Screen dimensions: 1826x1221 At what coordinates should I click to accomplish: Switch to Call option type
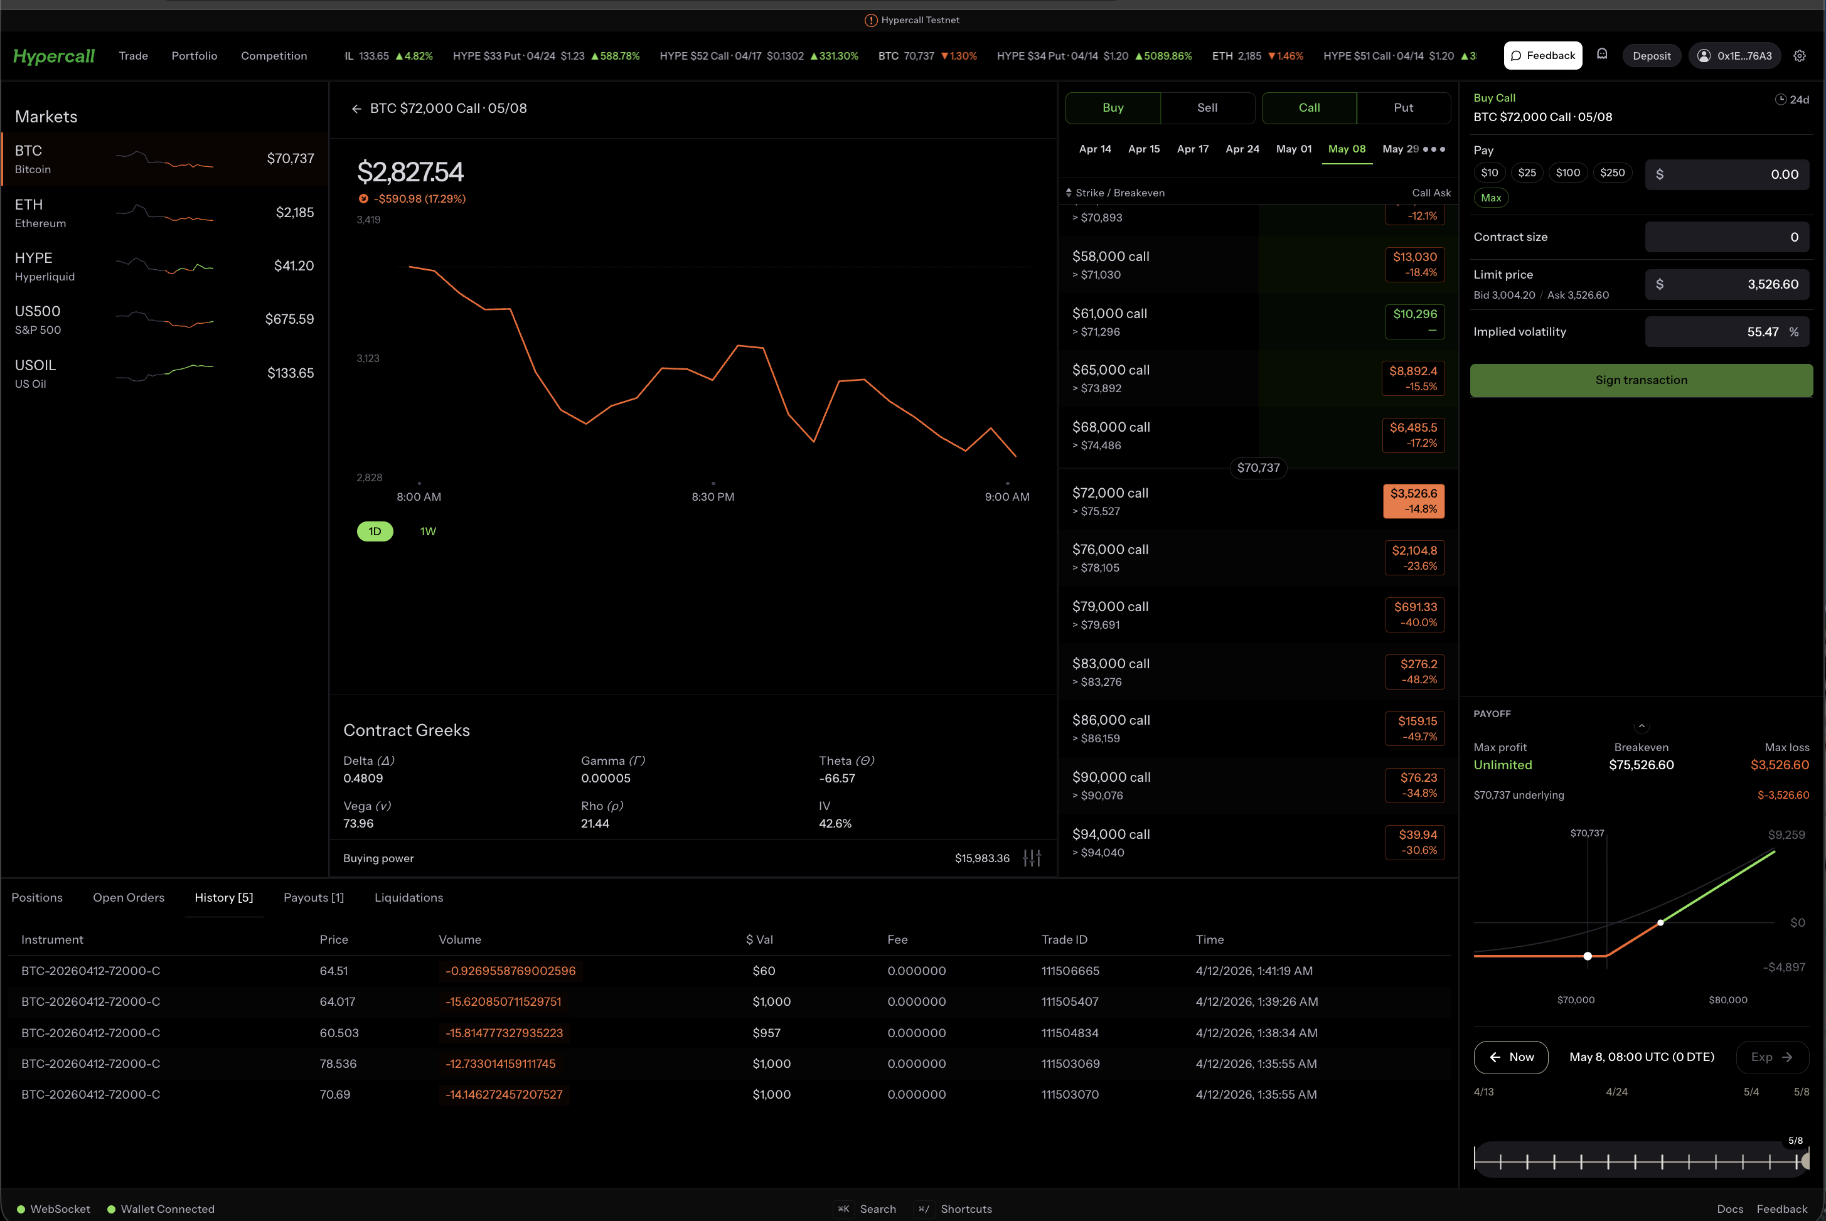click(x=1309, y=107)
